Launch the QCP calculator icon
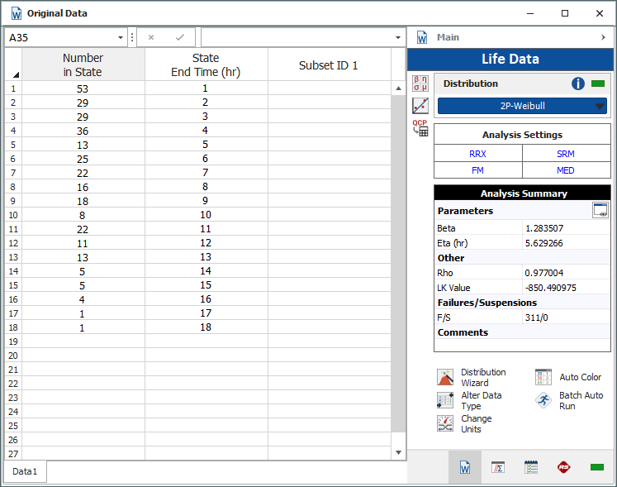The width and height of the screenshot is (617, 487). [x=420, y=127]
